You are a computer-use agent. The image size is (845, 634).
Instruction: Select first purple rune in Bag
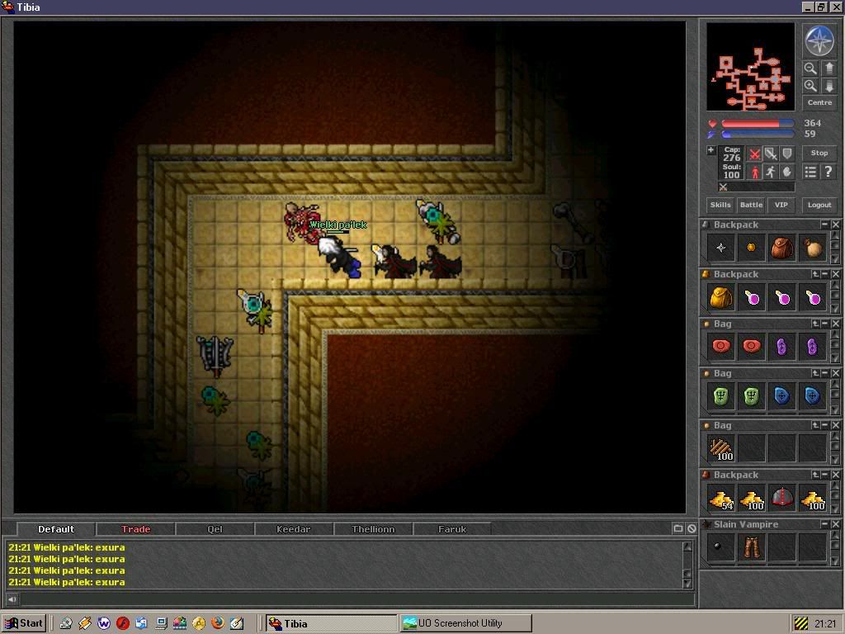(782, 347)
